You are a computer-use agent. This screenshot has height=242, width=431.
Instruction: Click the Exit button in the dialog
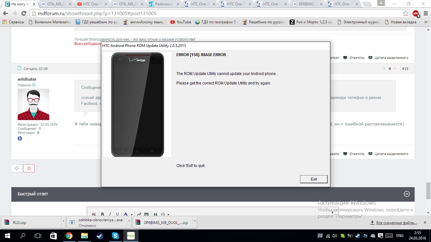tap(314, 179)
